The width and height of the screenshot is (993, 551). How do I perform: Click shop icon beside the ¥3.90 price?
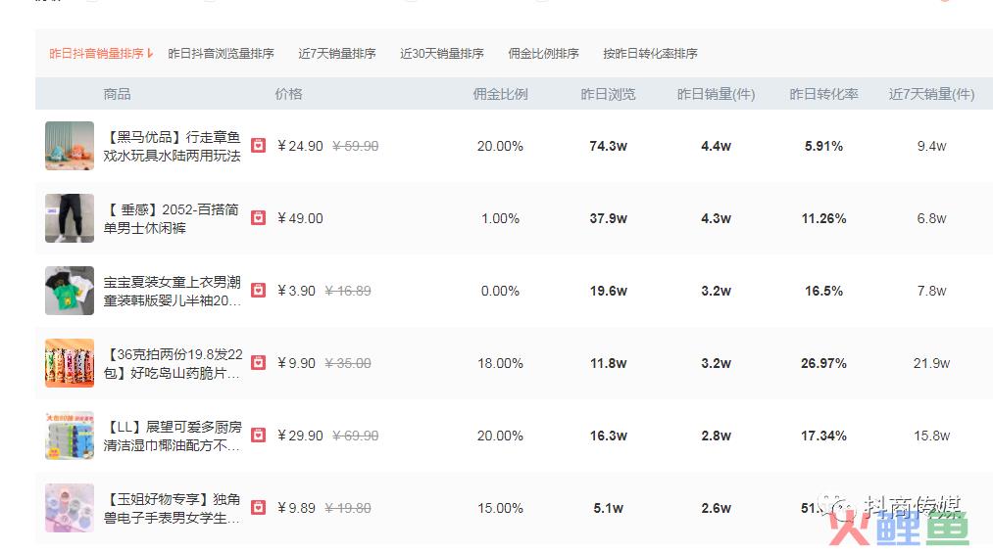259,291
